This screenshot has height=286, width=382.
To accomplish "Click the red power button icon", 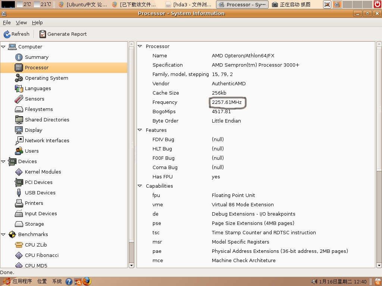I will click(378, 4).
